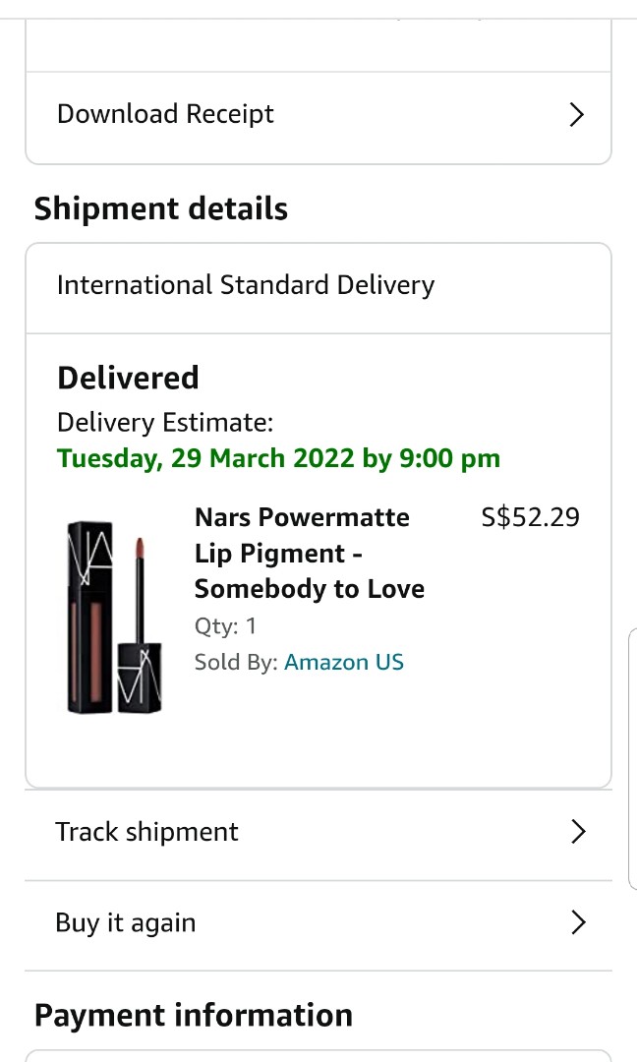637x1062 pixels.
Task: Click the Track shipment chevron arrow
Action: [x=578, y=831]
